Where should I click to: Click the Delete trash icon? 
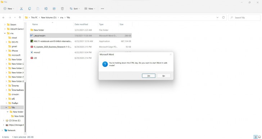click(x=62, y=9)
